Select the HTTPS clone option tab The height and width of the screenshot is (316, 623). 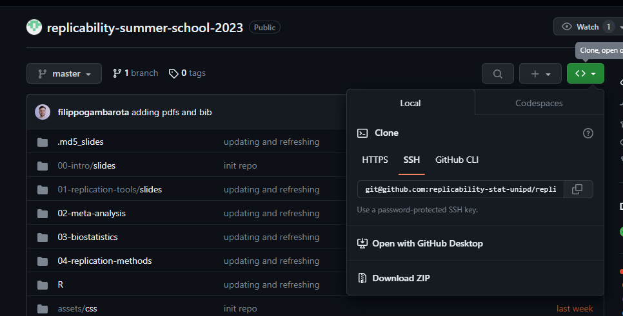375,160
